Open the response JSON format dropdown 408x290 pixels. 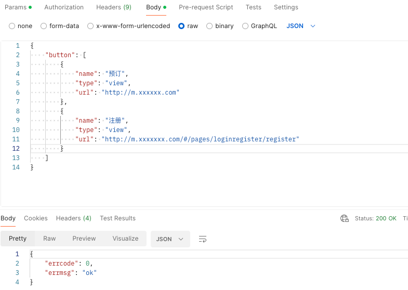coord(170,239)
